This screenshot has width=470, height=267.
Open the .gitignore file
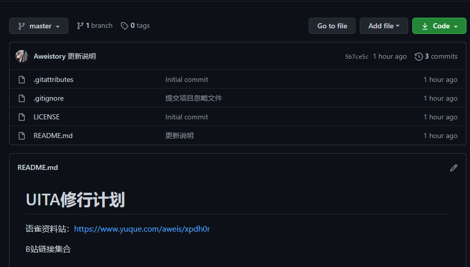coord(49,98)
